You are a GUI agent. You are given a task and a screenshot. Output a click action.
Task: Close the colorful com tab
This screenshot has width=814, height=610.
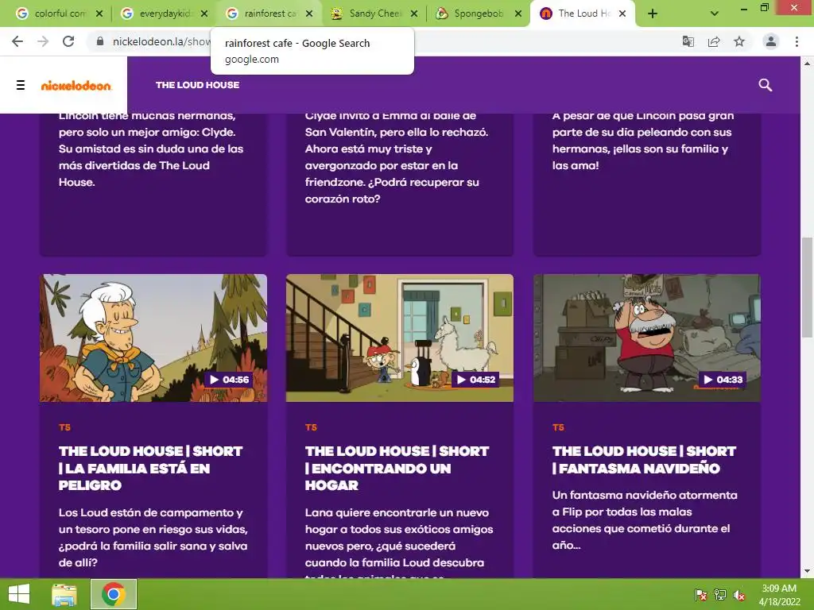pyautogui.click(x=99, y=14)
